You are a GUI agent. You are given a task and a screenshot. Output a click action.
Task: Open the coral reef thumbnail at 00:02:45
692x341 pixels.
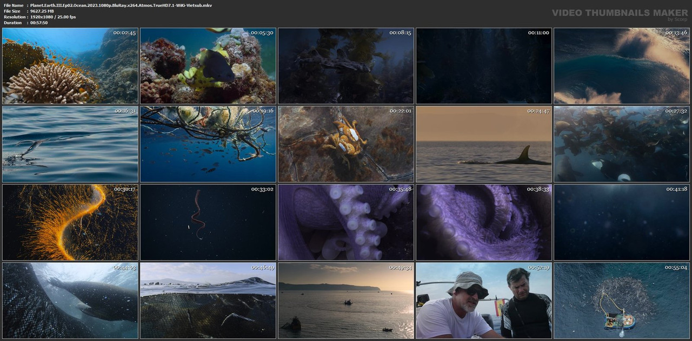[70, 66]
